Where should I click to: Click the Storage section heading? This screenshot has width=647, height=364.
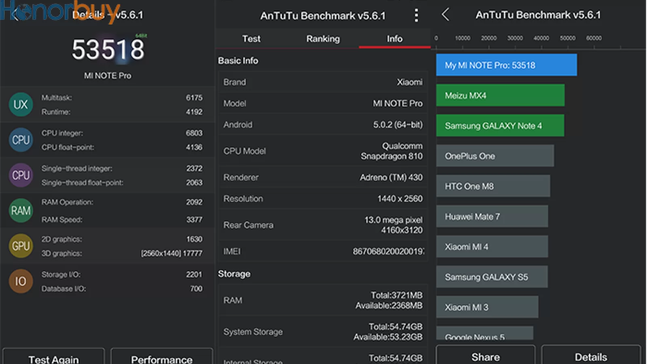[x=234, y=274]
